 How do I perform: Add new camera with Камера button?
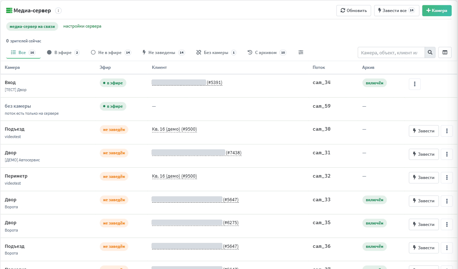(437, 11)
